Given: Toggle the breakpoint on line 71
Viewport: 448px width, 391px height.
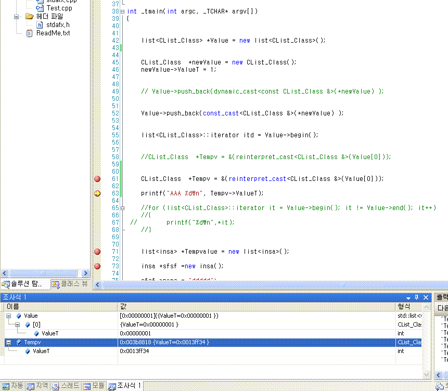Looking at the screenshot, I should pyautogui.click(x=97, y=252).
